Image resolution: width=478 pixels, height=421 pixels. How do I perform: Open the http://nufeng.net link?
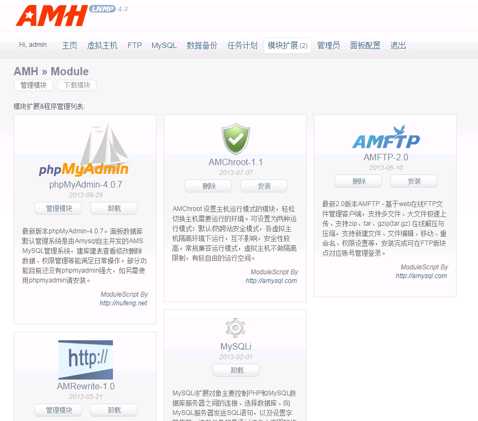[123, 303]
